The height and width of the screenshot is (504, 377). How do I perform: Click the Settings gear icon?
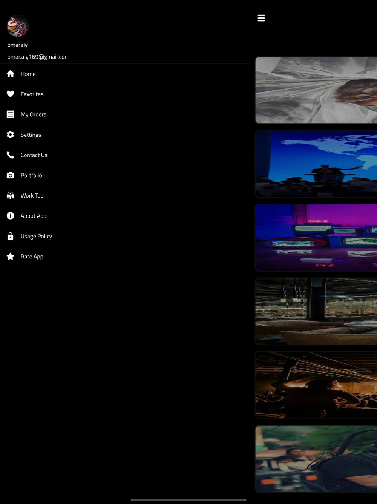[11, 135]
